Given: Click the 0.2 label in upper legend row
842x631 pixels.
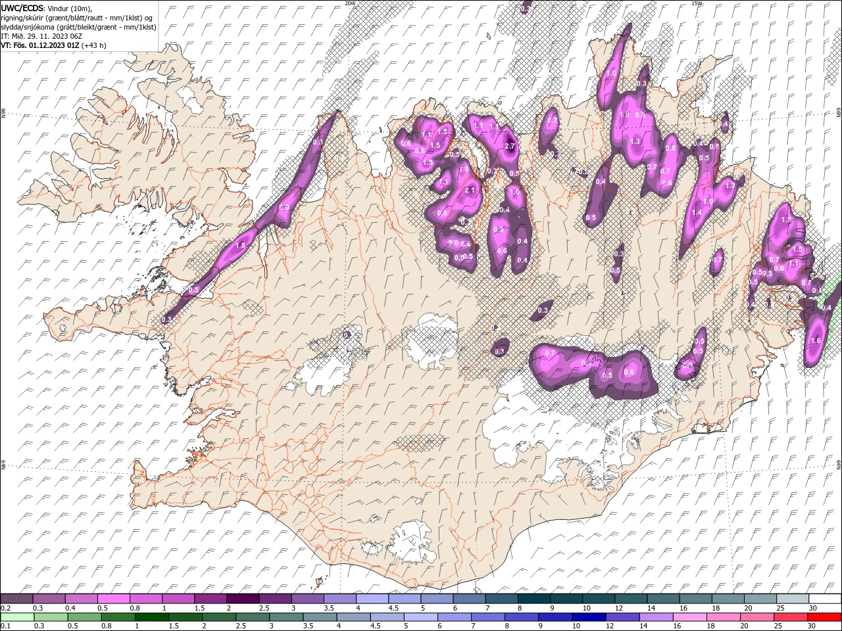Looking at the screenshot, I should [x=7, y=608].
